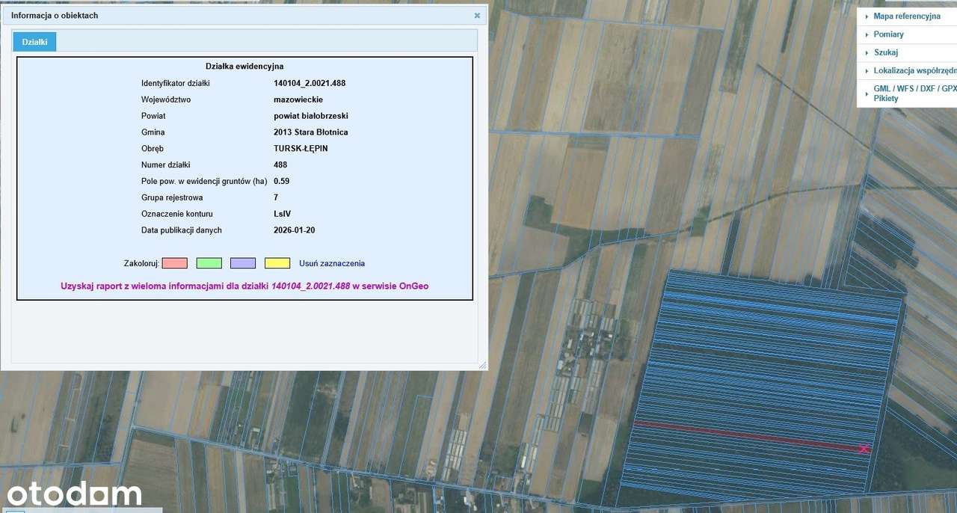Viewport: 957px width, 513px height.
Task: Grab the dialog resize handle corner
Action: pyautogui.click(x=482, y=365)
